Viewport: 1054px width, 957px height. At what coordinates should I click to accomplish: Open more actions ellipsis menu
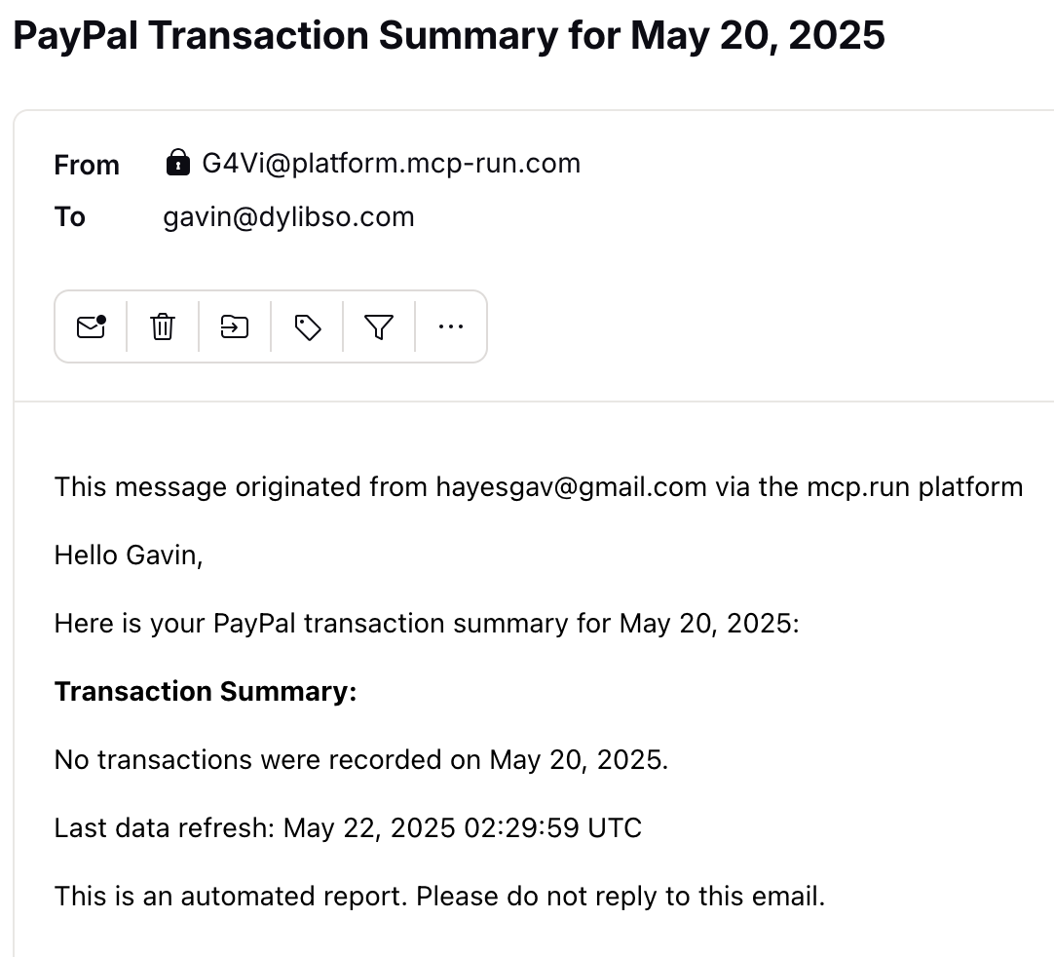(451, 326)
